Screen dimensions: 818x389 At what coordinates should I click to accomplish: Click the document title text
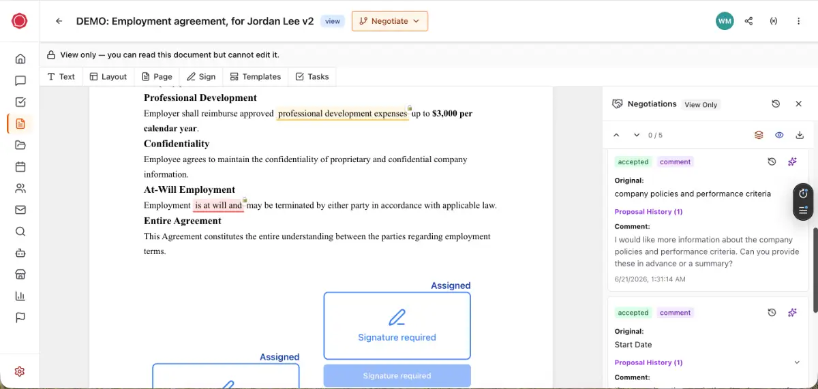tap(195, 21)
